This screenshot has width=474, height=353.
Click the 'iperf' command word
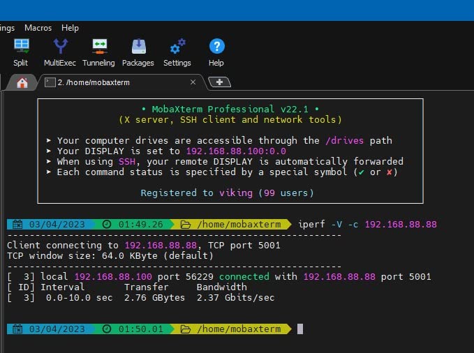coord(311,224)
